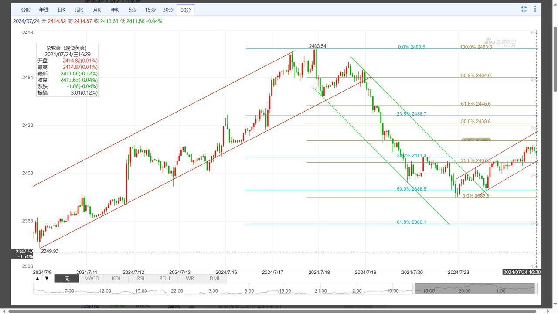558x314 pixels.
Task: Click the scroll-down arrow of the page scrollbar
Action: tap(555, 304)
